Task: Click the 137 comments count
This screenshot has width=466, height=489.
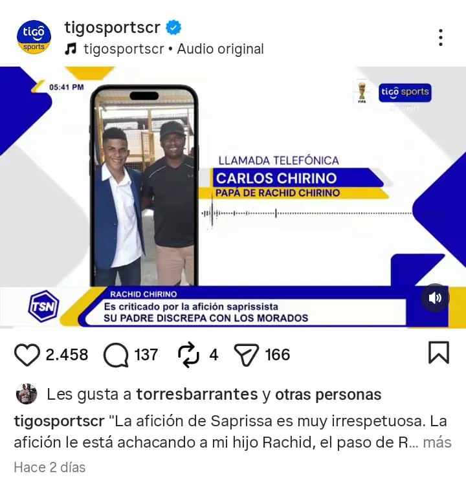Action: point(146,355)
